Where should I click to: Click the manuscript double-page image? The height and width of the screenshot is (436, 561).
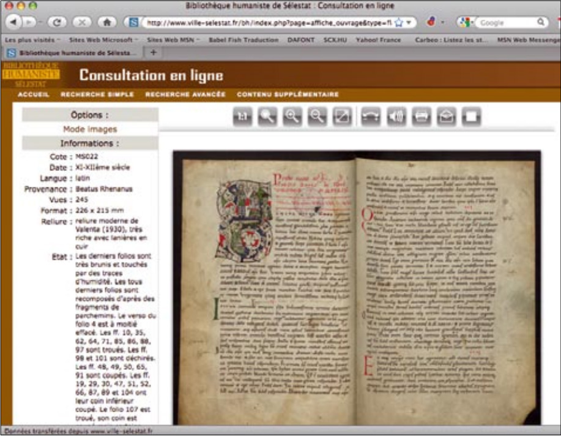(357, 288)
